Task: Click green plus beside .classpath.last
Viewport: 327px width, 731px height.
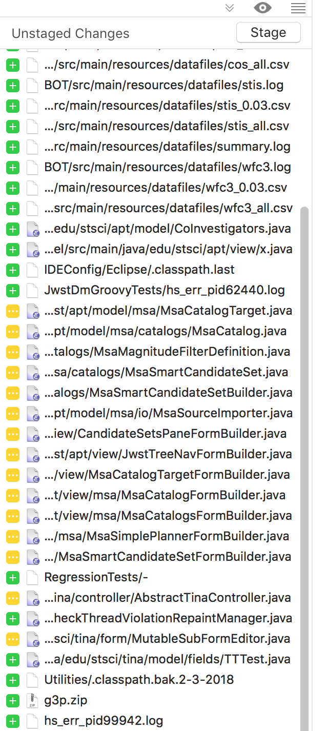Action: pos(13,270)
